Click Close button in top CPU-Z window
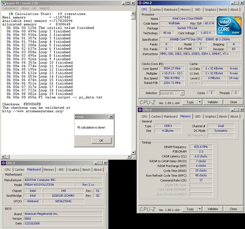The image size is (245, 229). [233, 102]
